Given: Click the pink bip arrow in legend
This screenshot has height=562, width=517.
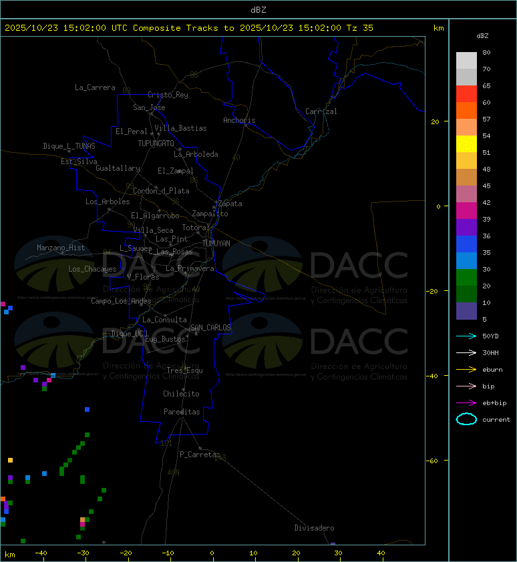Looking at the screenshot, I should (466, 386).
